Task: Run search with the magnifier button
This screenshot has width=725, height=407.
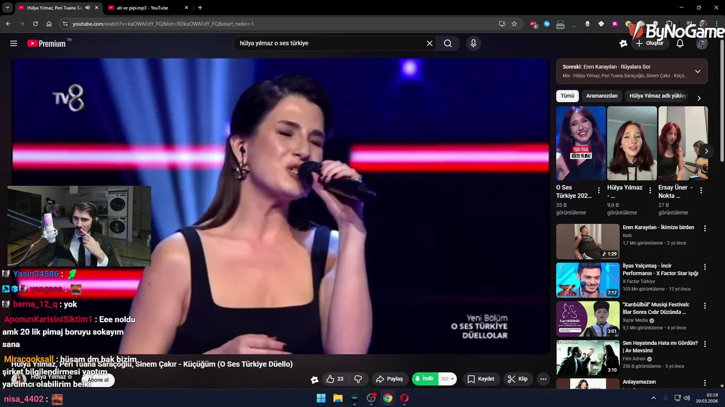Action: point(448,44)
